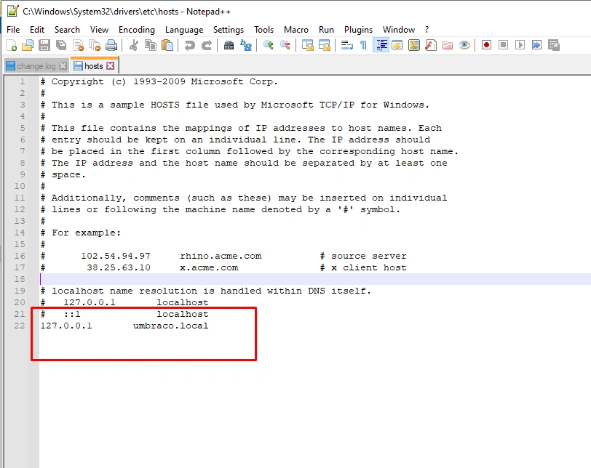Start macro recording with red dot
Image resolution: width=591 pixels, height=468 pixels.
(x=486, y=45)
